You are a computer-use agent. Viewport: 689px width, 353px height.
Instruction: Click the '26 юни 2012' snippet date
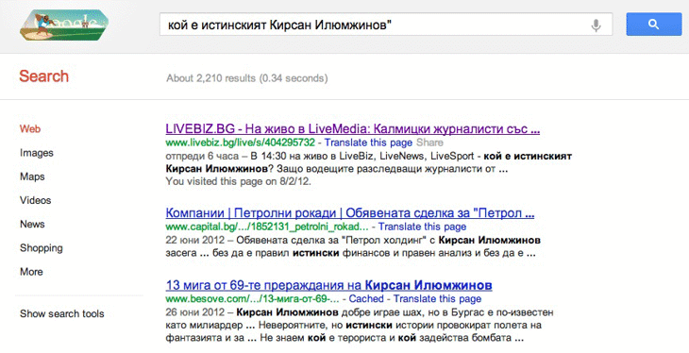(x=196, y=312)
